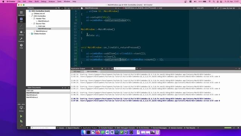
Task: Click Line 22, Col 30 position indicator
Action: click(x=229, y=8)
